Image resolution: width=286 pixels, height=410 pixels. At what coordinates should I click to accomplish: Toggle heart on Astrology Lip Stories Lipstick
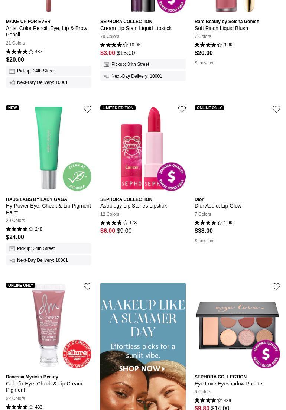pos(182,109)
